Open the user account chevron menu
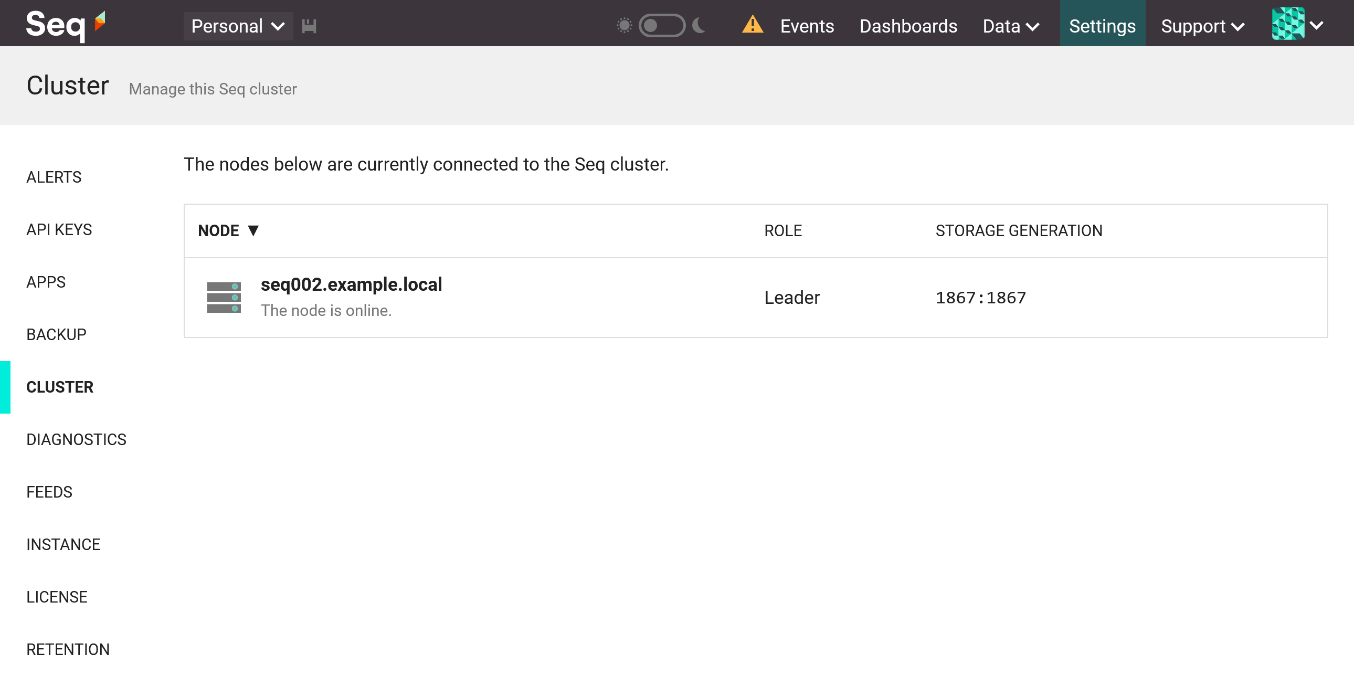Viewport: 1354px width, 686px height. 1316,25
